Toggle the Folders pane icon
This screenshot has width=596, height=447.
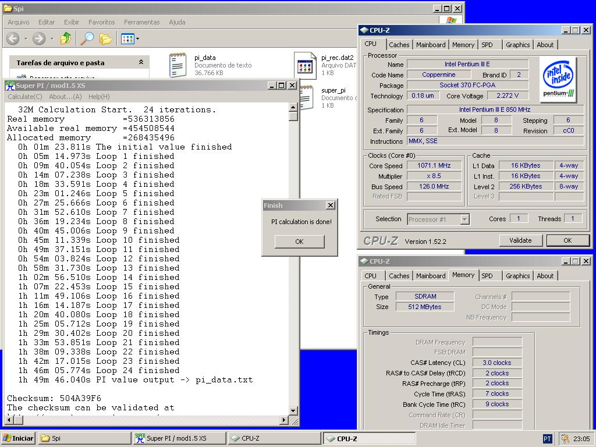105,38
